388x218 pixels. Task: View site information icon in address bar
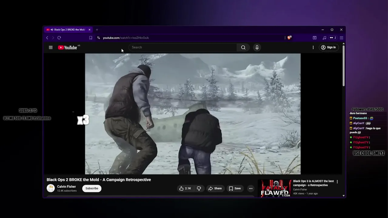[99, 38]
